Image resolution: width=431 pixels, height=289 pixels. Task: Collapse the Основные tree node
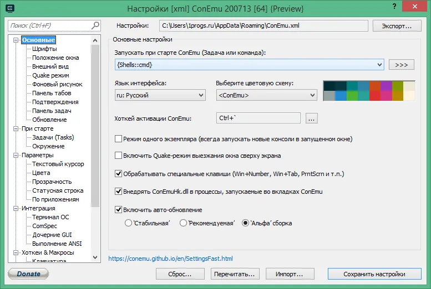click(x=16, y=40)
